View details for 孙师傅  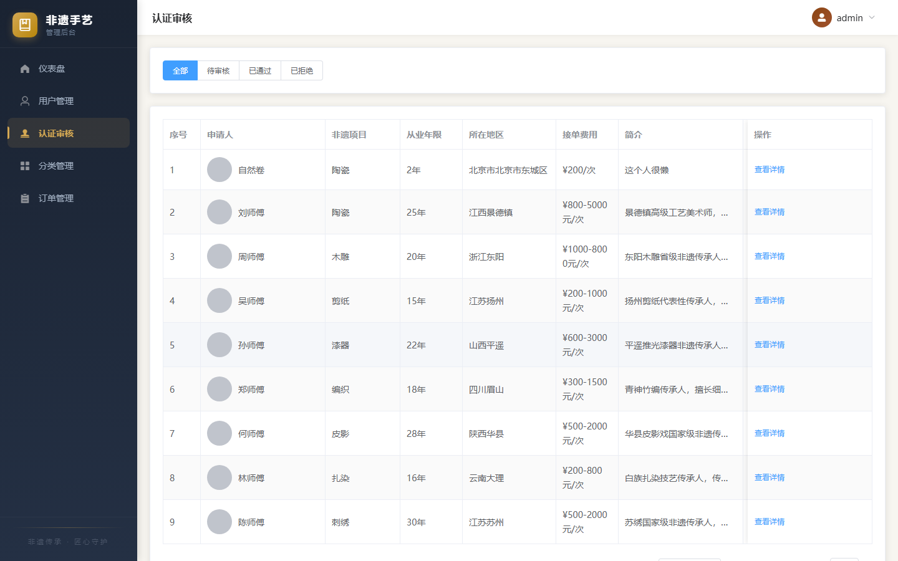(770, 345)
